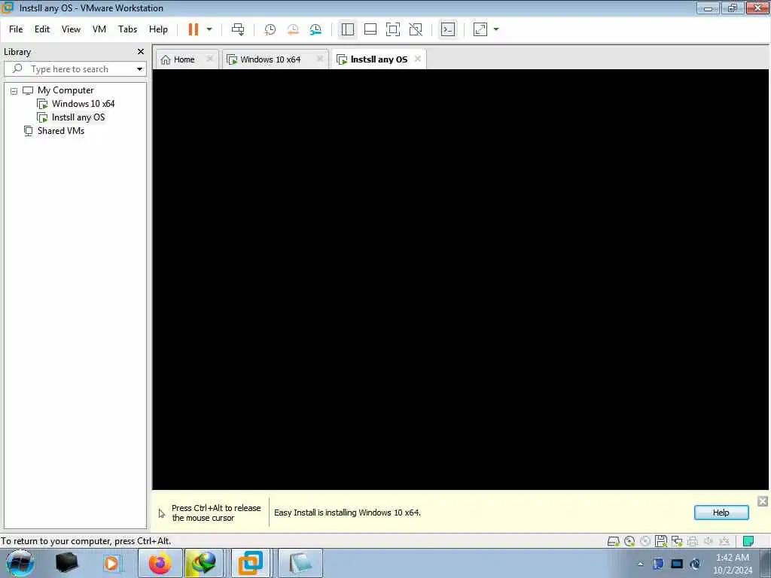Open the black folder taskbar icon
This screenshot has height=578, width=771.
pyautogui.click(x=67, y=563)
